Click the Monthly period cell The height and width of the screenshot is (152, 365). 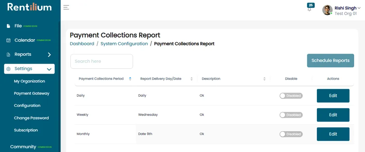coord(83,134)
